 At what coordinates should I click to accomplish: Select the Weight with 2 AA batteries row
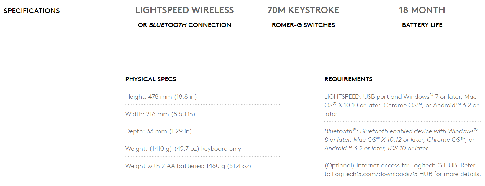[188, 166]
